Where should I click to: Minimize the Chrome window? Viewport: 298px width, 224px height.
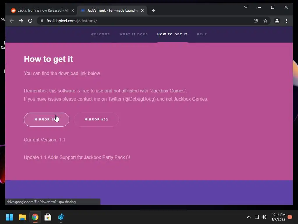259,7
